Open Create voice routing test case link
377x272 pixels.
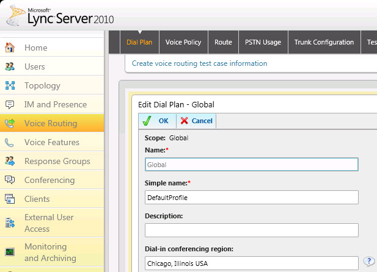[199, 63]
